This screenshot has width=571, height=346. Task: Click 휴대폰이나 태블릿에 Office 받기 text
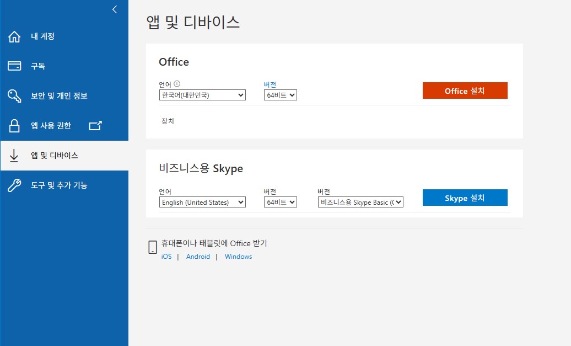[214, 243]
